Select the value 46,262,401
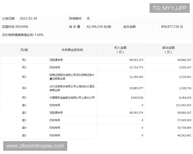Image resolution: width=193 pixels, height=154 pixels. 184,135
